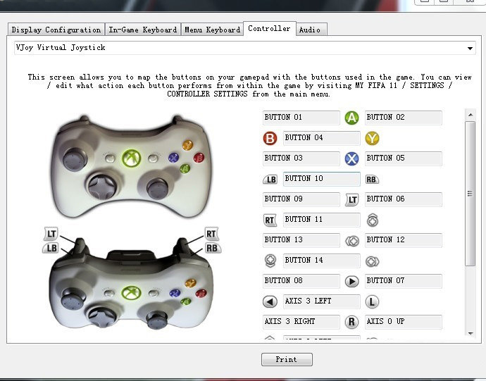Select the LT trigger icon beside BUTTON 09

tap(352, 199)
